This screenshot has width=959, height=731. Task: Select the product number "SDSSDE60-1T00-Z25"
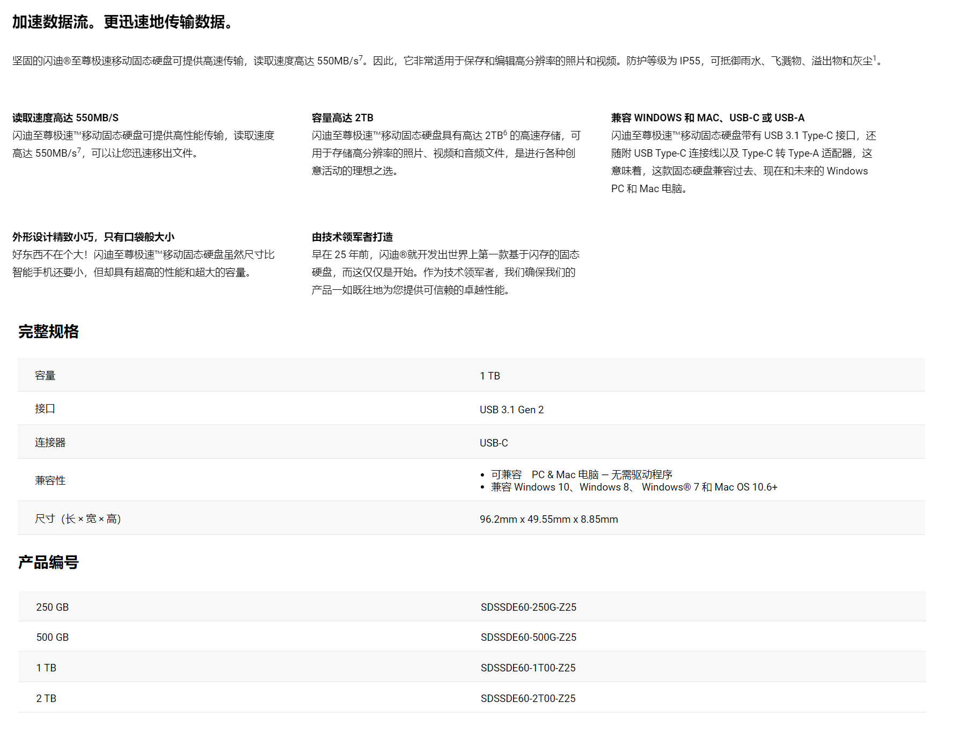click(x=528, y=668)
